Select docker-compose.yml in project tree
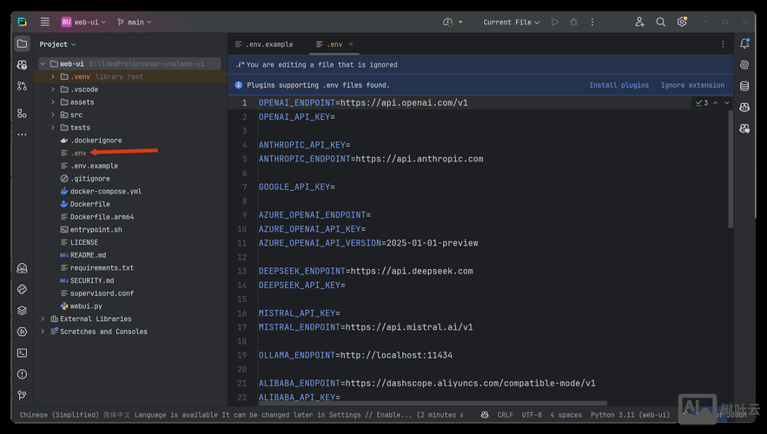Viewport: 767px width, 434px height. tap(105, 191)
